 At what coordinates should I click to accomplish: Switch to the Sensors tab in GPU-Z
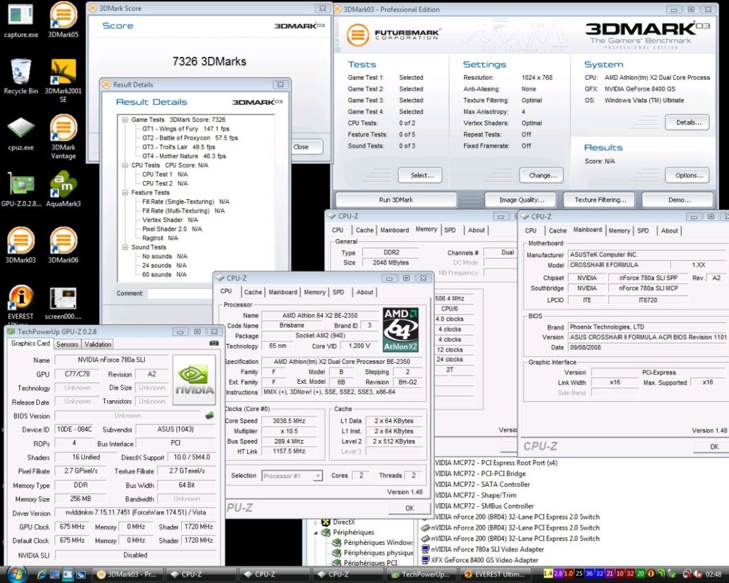click(67, 344)
